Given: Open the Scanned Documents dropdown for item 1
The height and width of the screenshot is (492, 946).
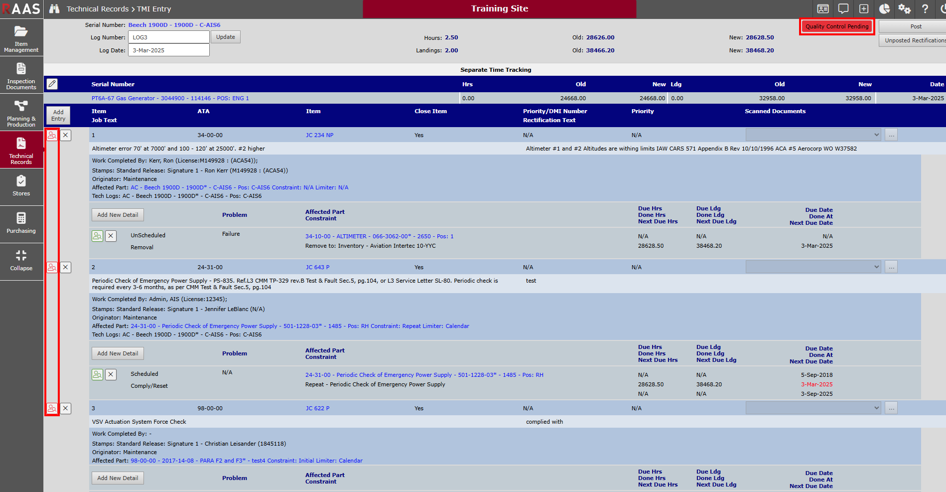Looking at the screenshot, I should point(813,135).
